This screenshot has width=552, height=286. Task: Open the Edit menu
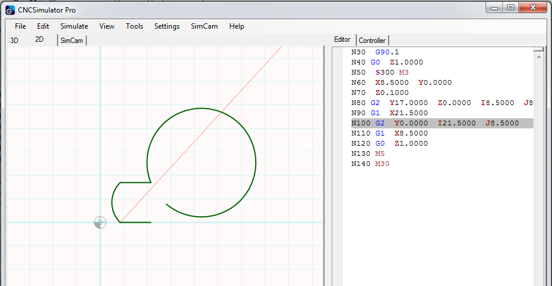[43, 26]
